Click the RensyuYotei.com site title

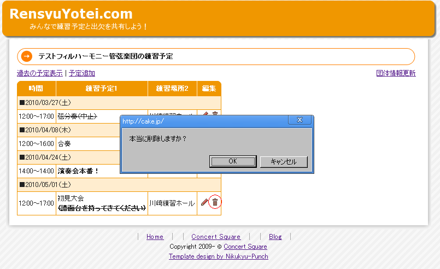click(x=71, y=14)
